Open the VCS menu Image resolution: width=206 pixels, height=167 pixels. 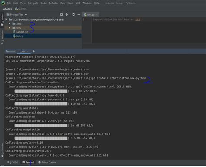(78, 3)
